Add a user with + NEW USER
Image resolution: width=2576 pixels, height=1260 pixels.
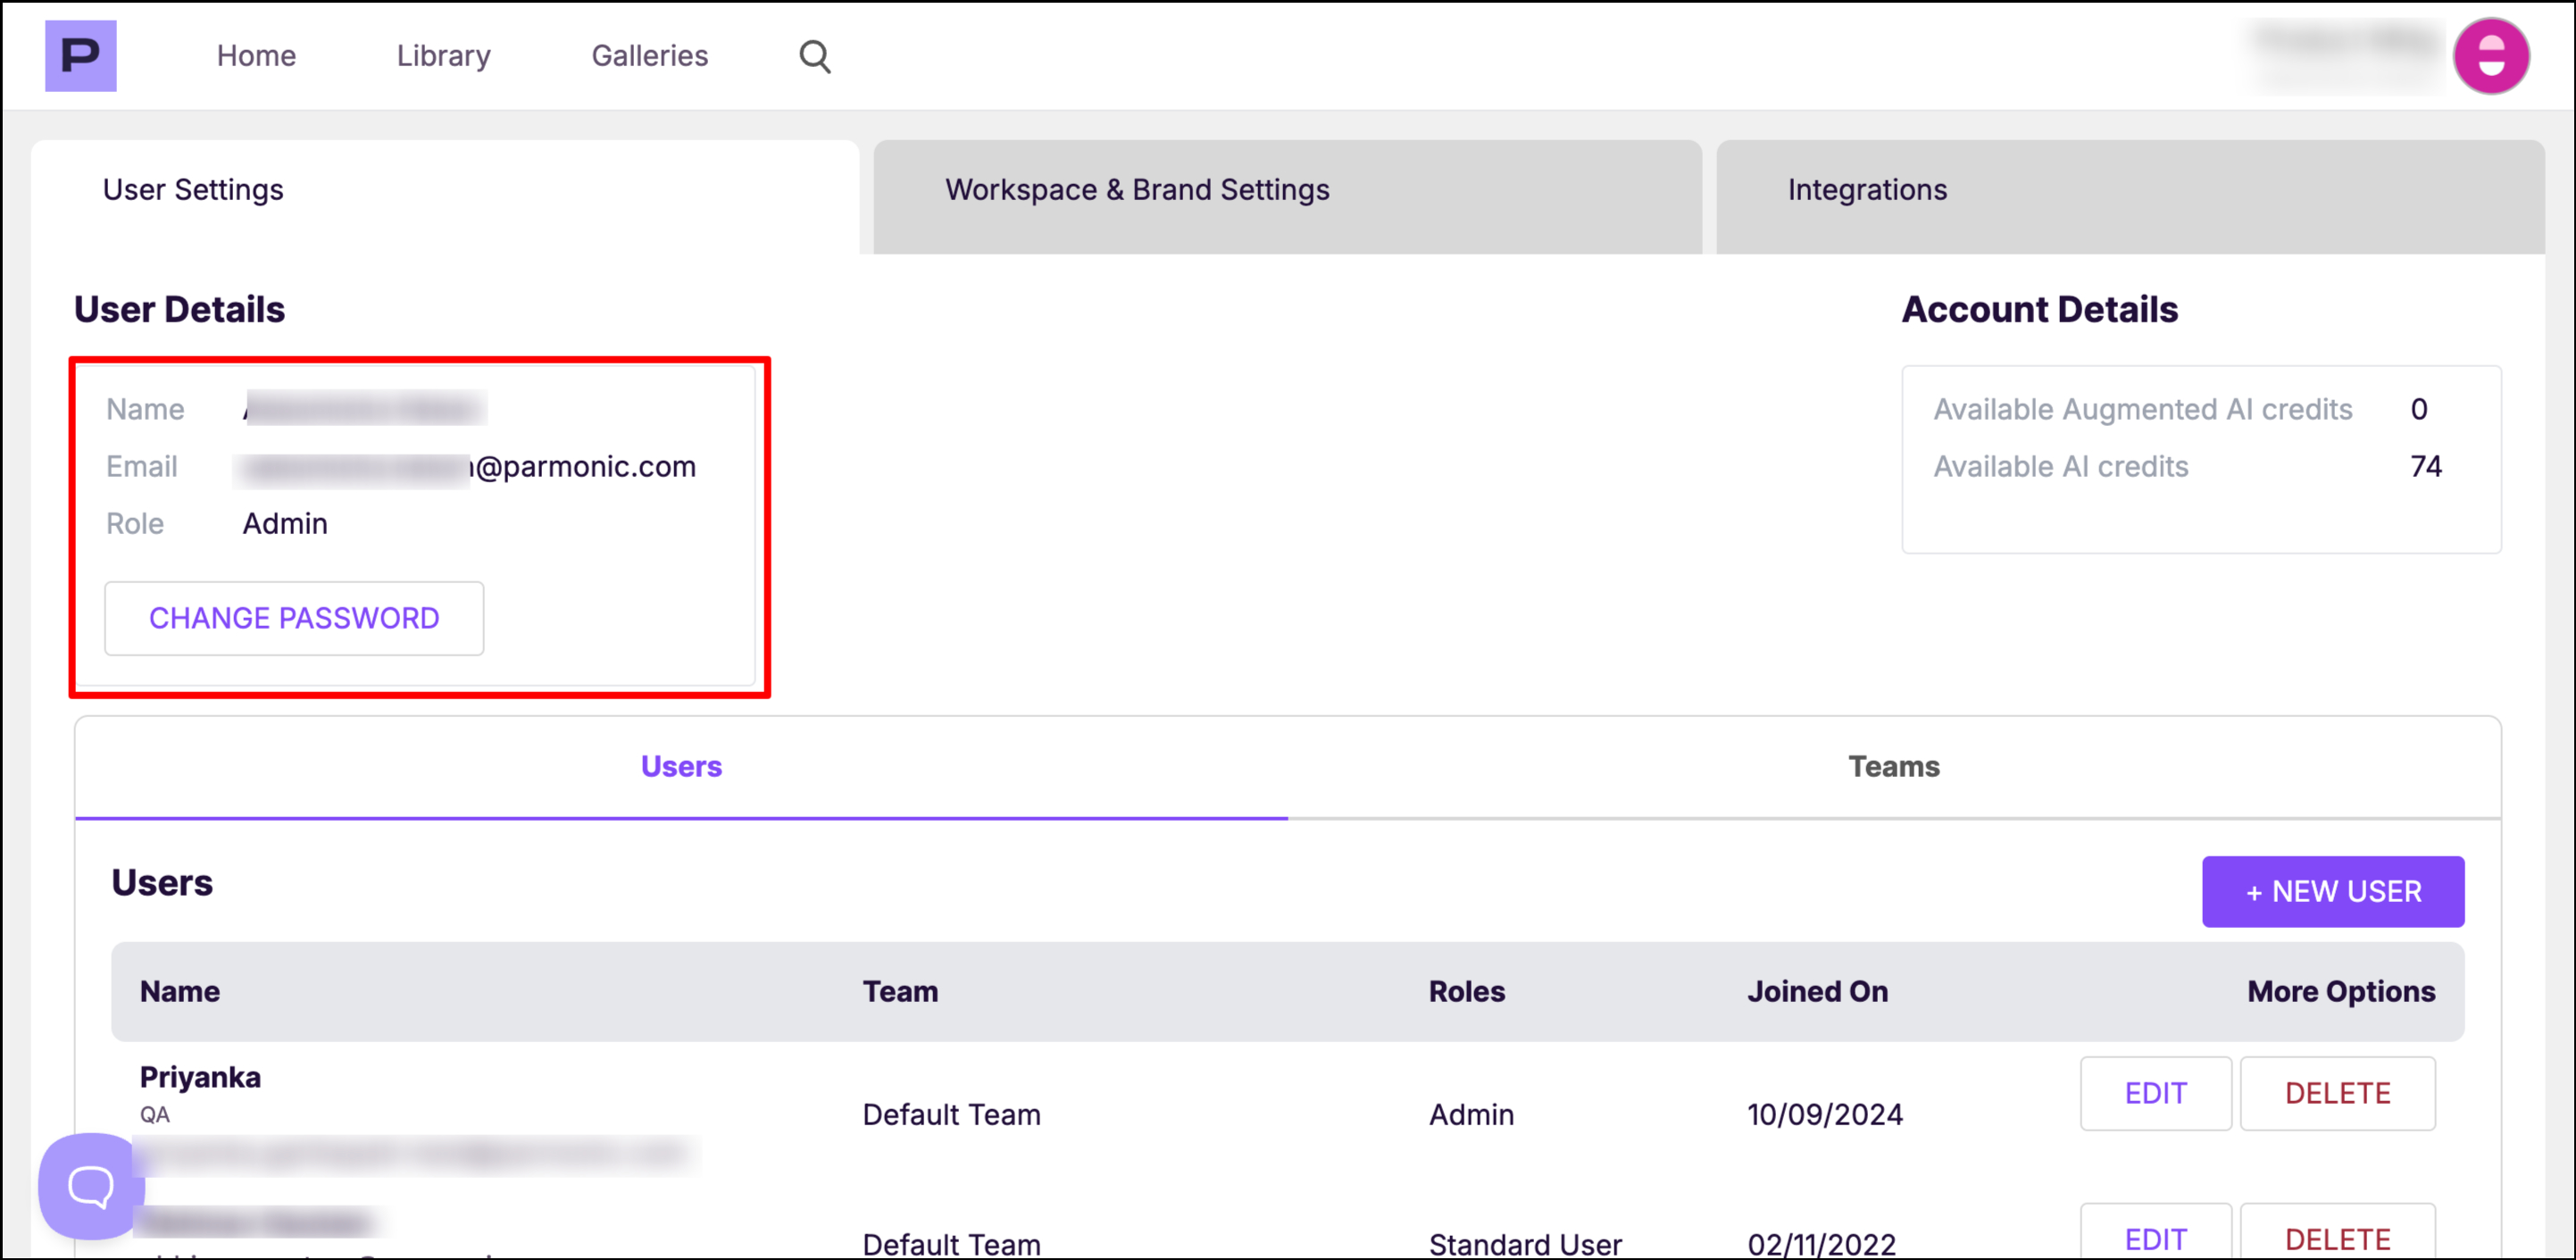[2332, 891]
